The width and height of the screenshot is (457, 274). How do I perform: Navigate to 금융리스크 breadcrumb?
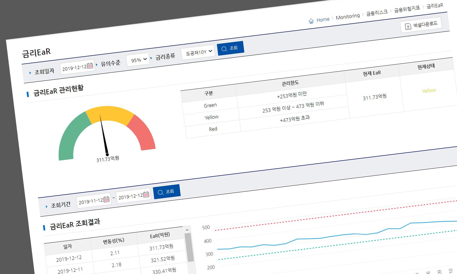(377, 13)
